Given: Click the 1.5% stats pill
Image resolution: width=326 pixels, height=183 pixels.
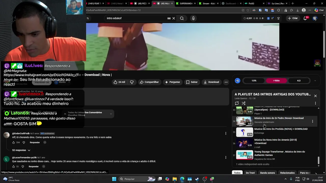Looking at the screenshot, I should tap(254, 81).
